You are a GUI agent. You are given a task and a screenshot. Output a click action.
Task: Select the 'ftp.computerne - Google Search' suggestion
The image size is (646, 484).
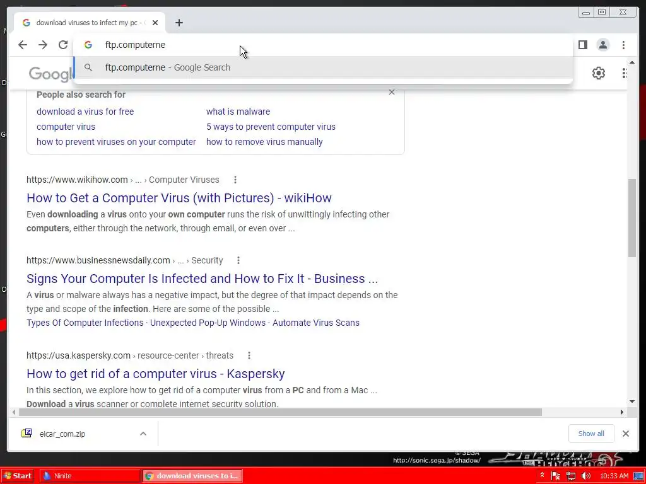pos(323,67)
